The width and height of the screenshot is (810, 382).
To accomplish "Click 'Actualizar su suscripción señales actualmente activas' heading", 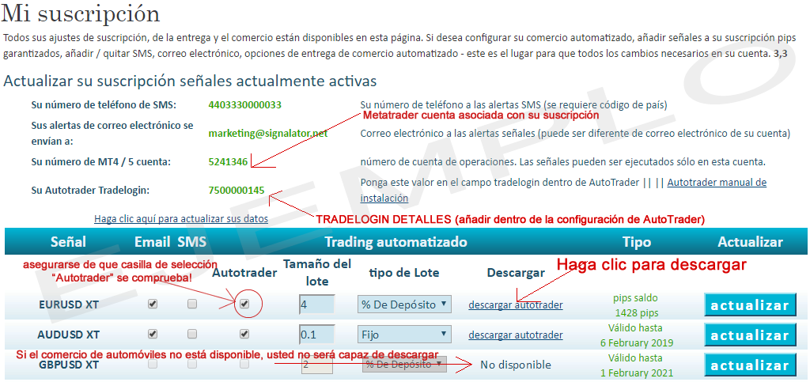I will (190, 81).
